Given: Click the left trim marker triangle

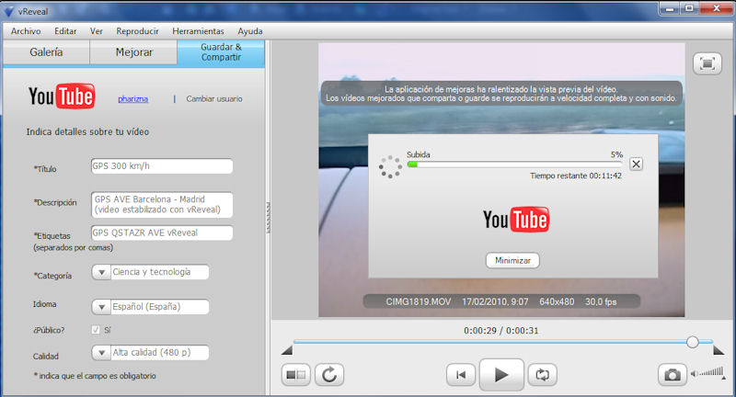Looking at the screenshot, I should click(287, 349).
